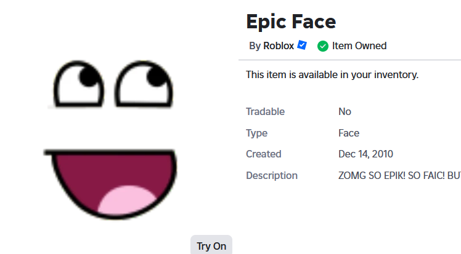The height and width of the screenshot is (254, 461).
Task: Select the Type field label
Action: pos(256,133)
